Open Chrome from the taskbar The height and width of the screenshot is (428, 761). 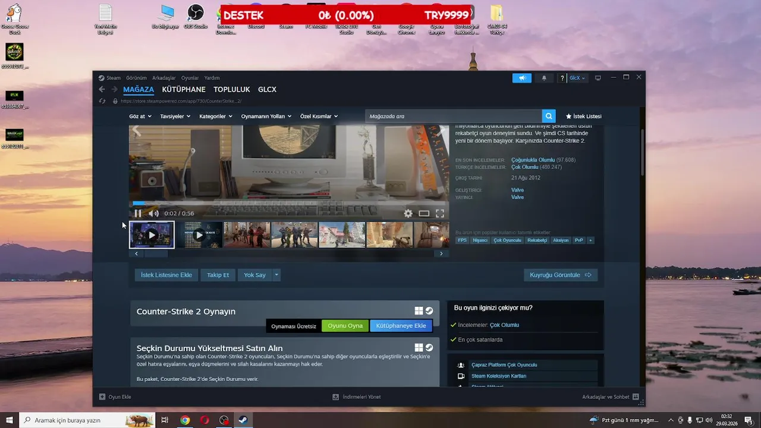(185, 420)
